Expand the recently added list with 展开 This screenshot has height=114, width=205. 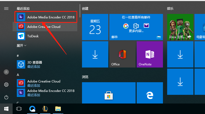(22, 45)
